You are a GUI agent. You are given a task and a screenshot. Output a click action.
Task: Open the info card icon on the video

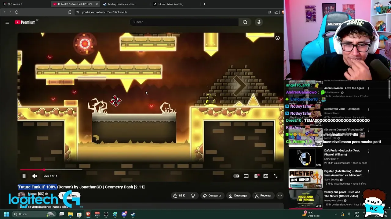pos(277,38)
